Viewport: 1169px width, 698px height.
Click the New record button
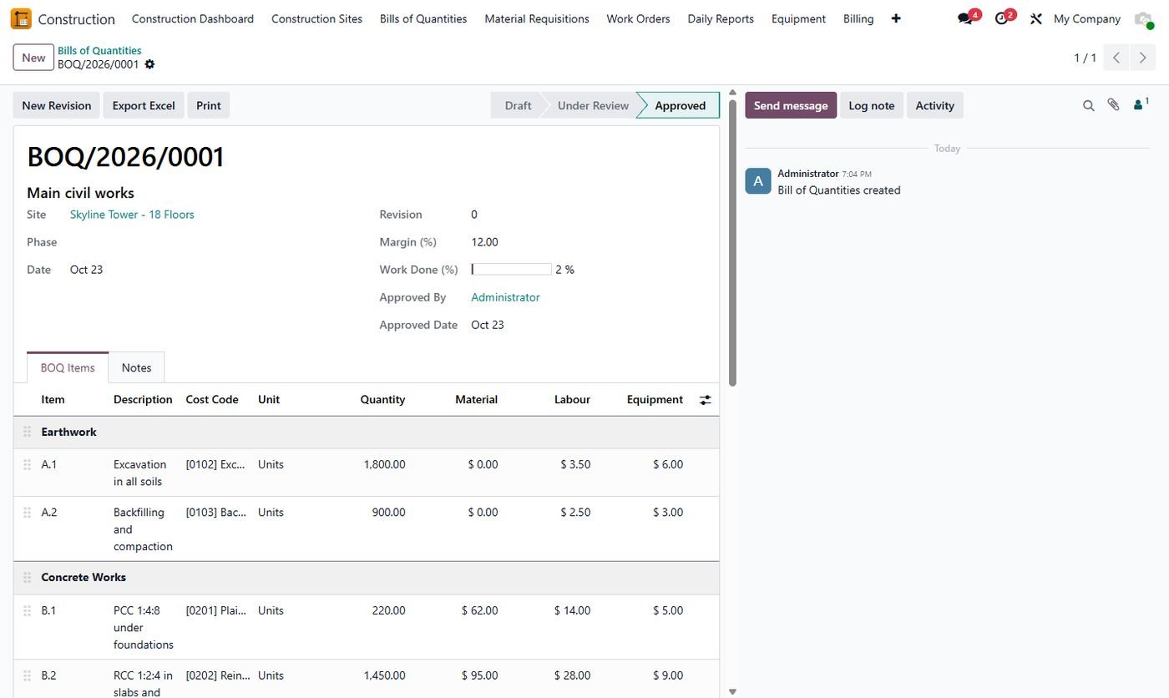click(33, 58)
